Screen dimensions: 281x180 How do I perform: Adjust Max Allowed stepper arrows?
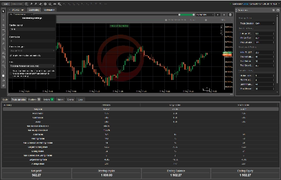pyautogui.click(x=274, y=89)
